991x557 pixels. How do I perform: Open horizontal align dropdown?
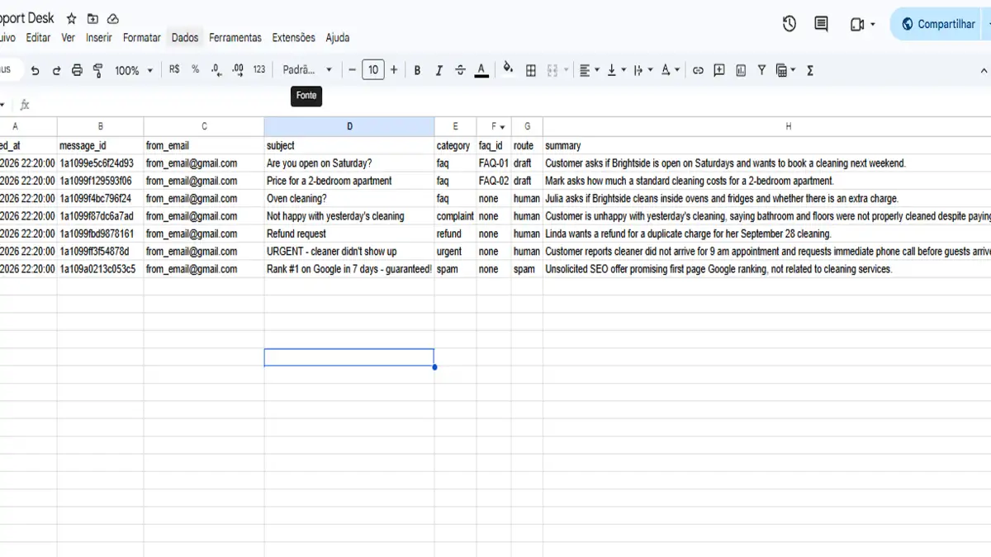[589, 70]
